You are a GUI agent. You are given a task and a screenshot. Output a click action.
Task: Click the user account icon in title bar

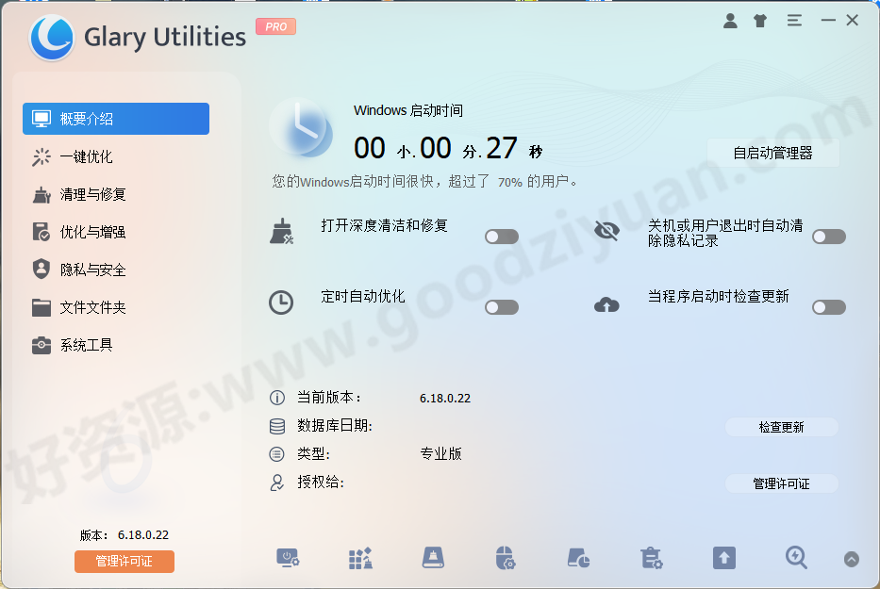click(x=729, y=19)
